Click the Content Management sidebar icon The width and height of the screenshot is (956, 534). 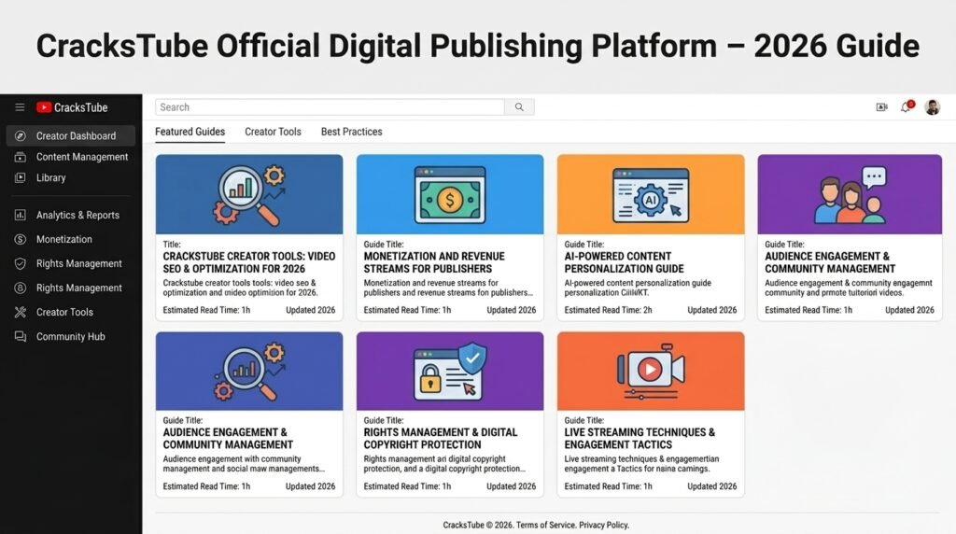(21, 157)
